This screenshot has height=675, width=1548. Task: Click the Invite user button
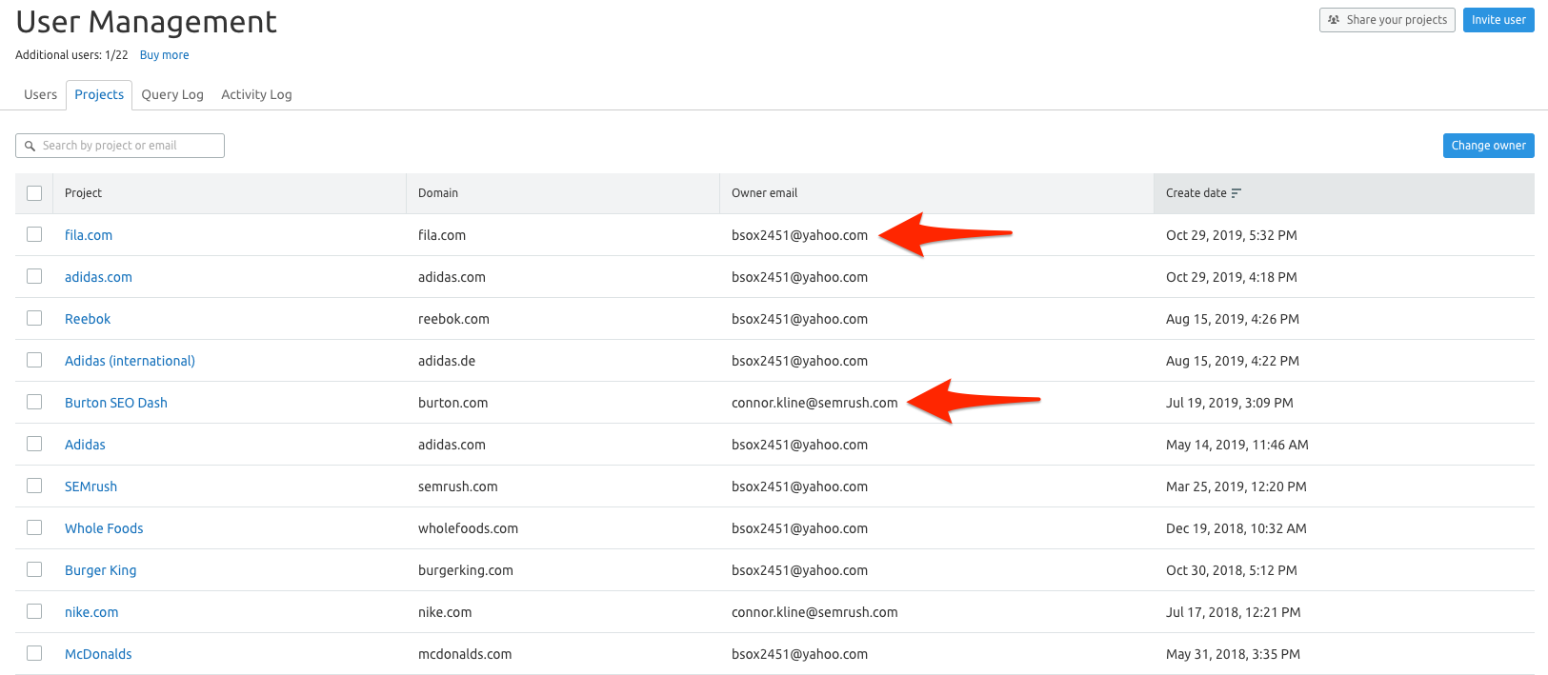point(1498,20)
